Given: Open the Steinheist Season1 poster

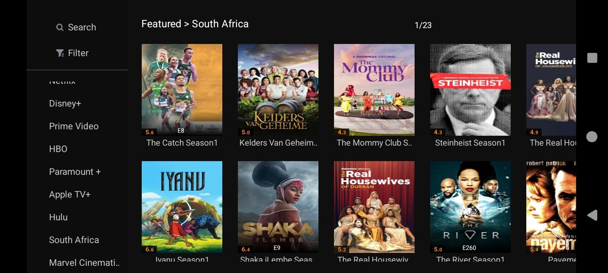Looking at the screenshot, I should [470, 90].
